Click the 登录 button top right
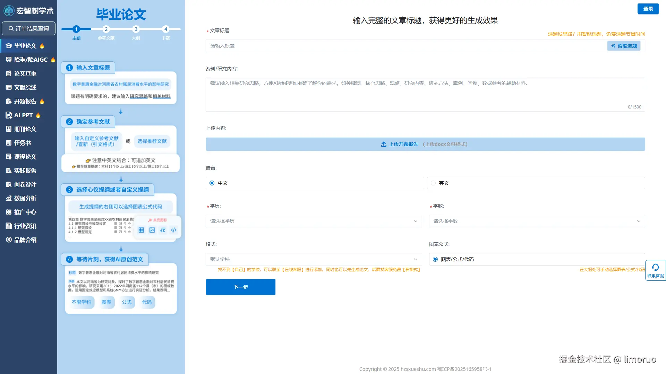 pyautogui.click(x=648, y=9)
